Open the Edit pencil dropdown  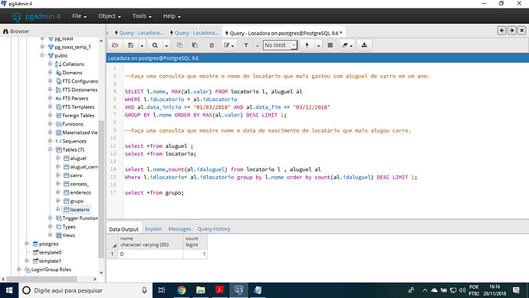point(228,45)
